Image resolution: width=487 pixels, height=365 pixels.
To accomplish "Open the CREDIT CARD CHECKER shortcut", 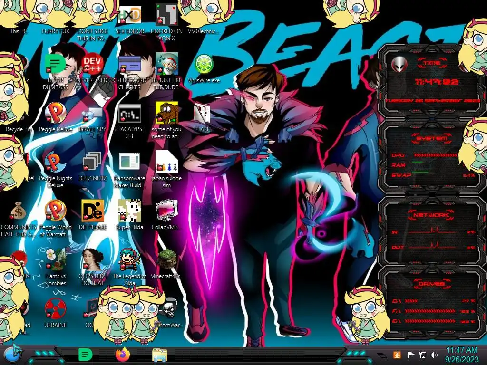I will coord(130,65).
